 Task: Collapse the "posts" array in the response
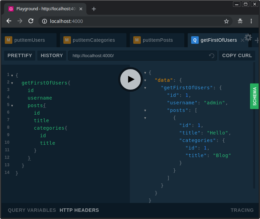[145, 111]
